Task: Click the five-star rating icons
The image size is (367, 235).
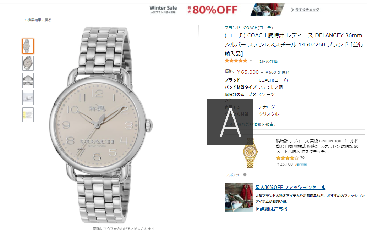Action: [236, 61]
